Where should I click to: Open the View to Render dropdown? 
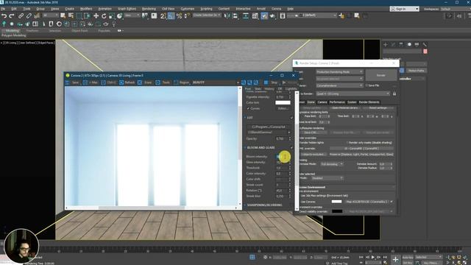pos(353,93)
